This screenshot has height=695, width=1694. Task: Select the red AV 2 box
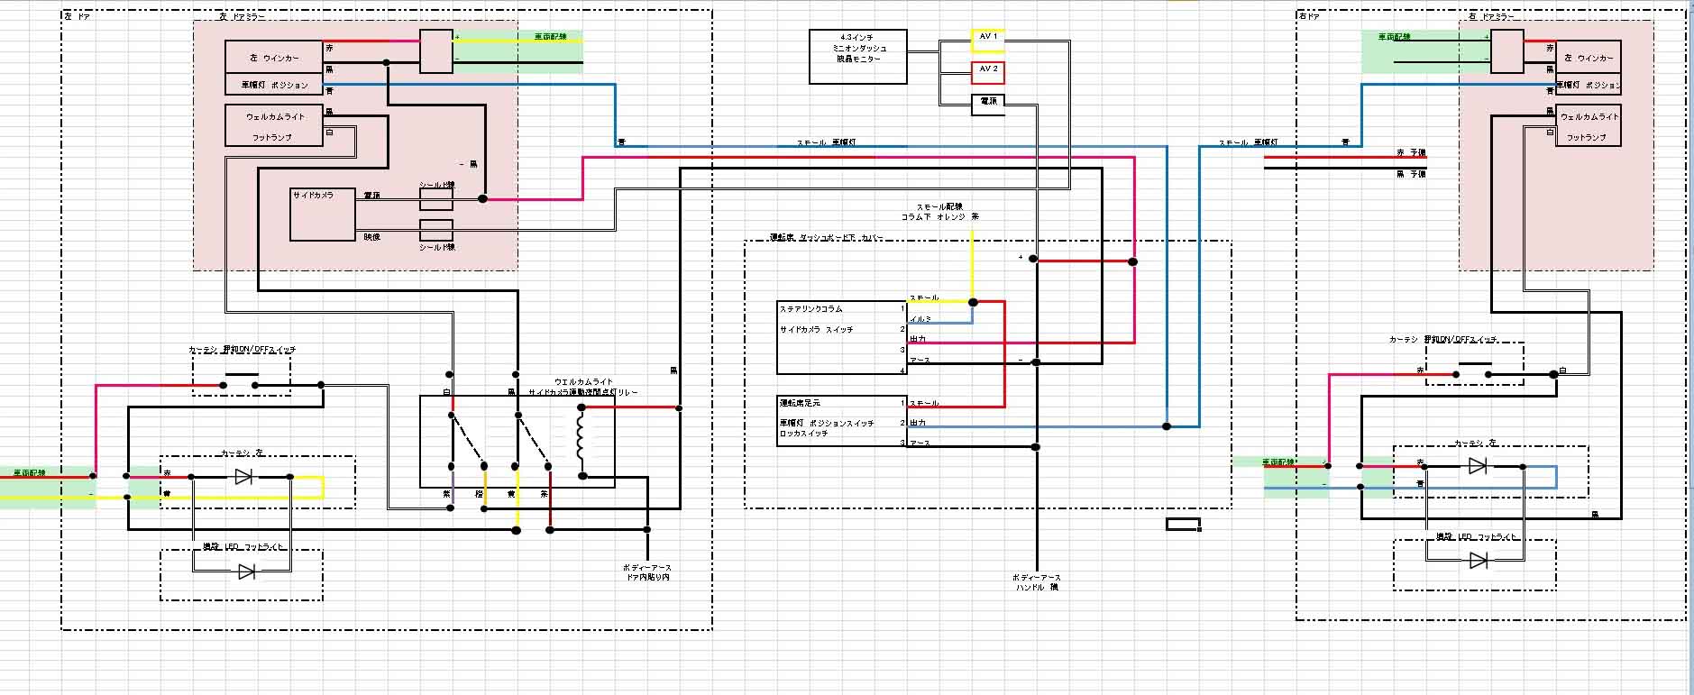(987, 72)
